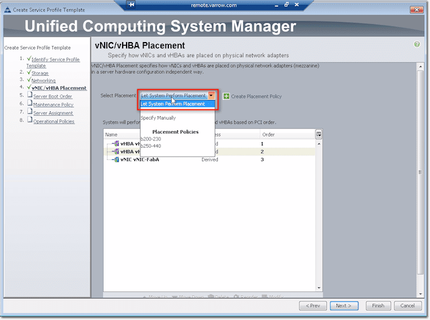Go to vNIC/vHBA Placement step
The image size is (430, 320).
(x=59, y=88)
